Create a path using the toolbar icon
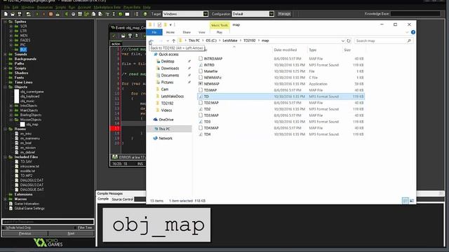449x252 pixels. pyautogui.click(x=86, y=14)
